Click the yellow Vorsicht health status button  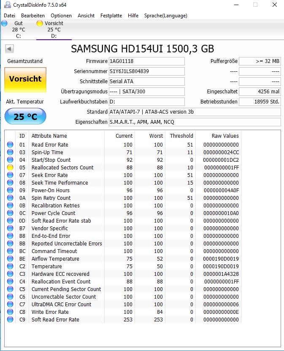pyautogui.click(x=25, y=80)
